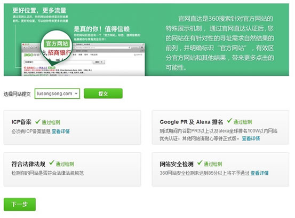Screen dimensions: 295x218
Task: Open 查看详情 link under 网站安全检测
Action: (259, 173)
